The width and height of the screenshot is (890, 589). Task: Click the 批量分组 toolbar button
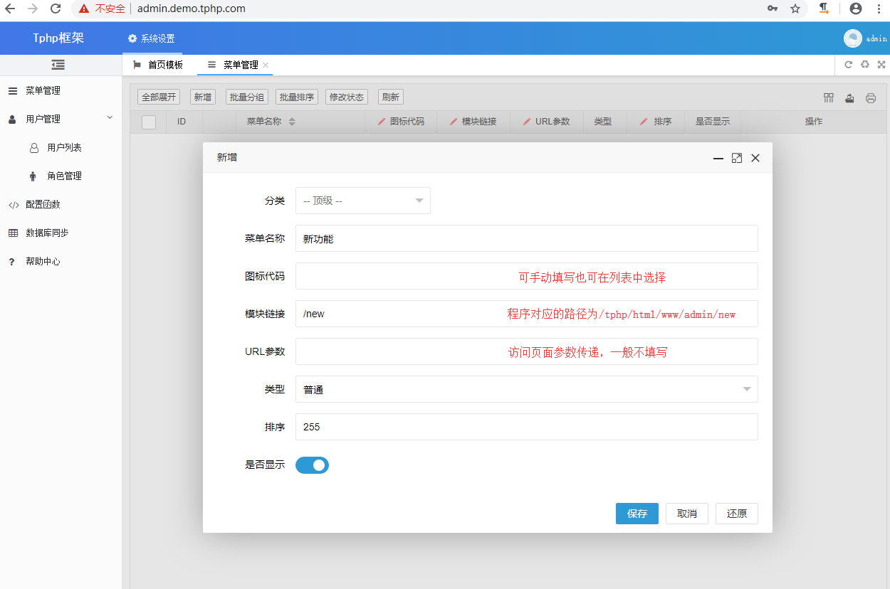[246, 97]
